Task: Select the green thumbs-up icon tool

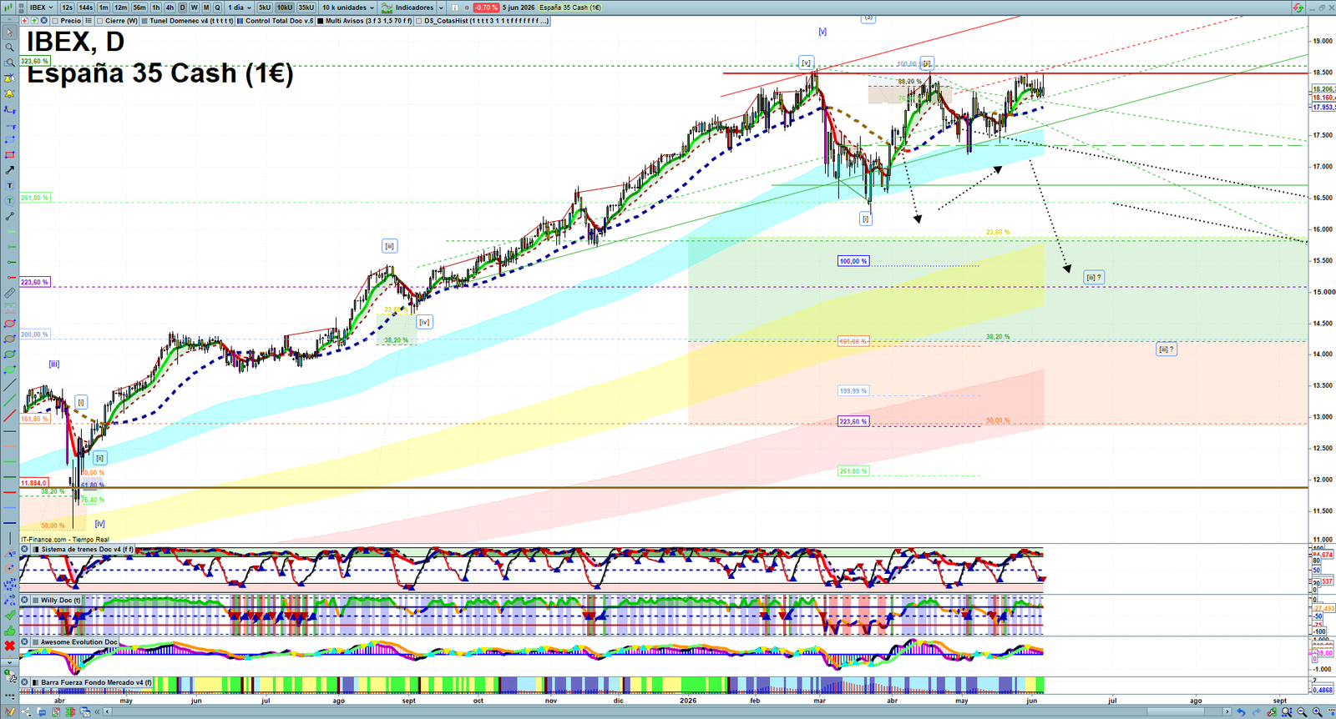Action: (10, 631)
